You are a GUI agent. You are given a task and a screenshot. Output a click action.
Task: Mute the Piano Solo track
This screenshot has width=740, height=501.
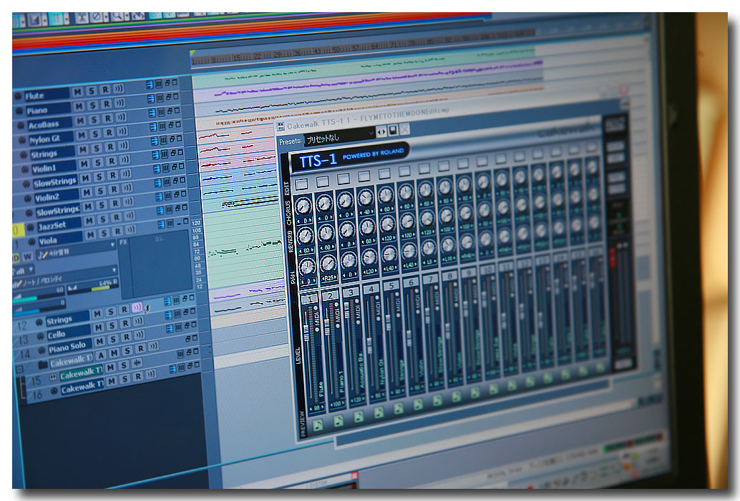tap(100, 341)
